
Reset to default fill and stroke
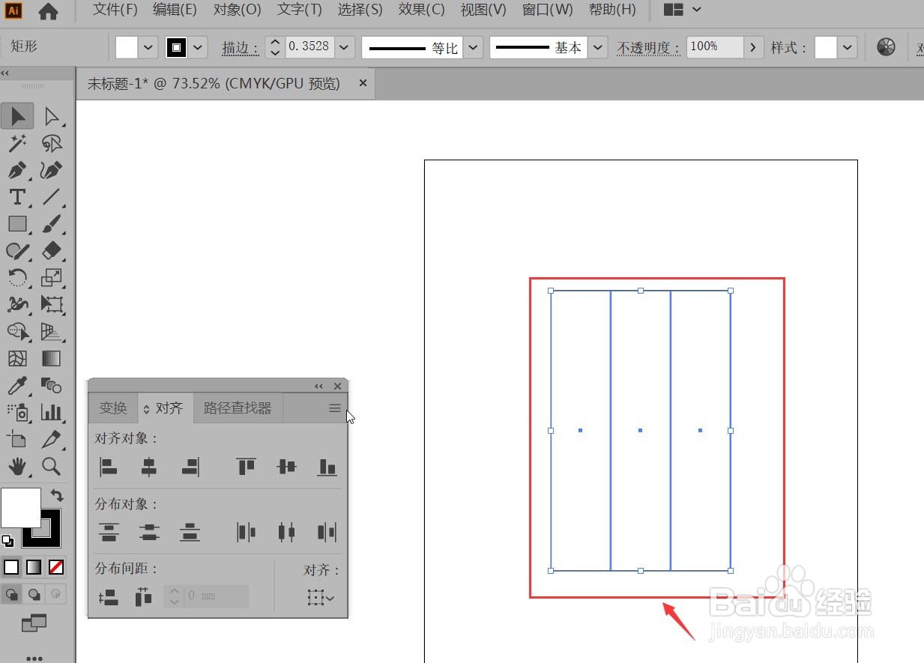pyautogui.click(x=7, y=540)
